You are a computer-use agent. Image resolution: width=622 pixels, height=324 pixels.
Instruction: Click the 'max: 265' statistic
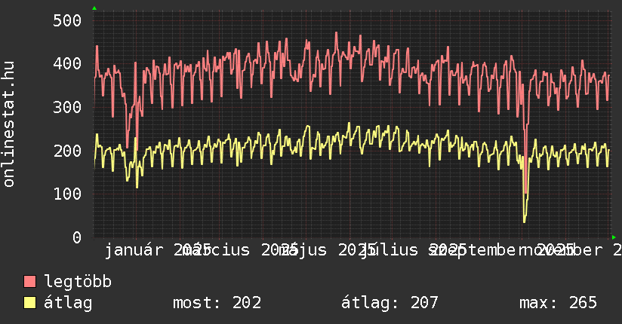[558, 304]
